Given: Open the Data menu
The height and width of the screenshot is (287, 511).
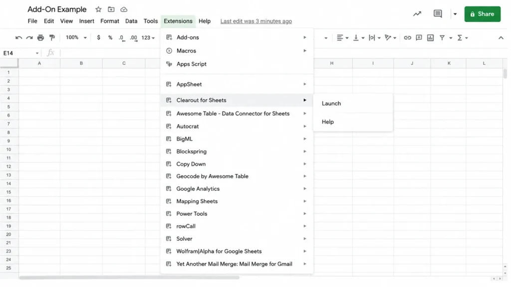Looking at the screenshot, I should click(x=131, y=21).
